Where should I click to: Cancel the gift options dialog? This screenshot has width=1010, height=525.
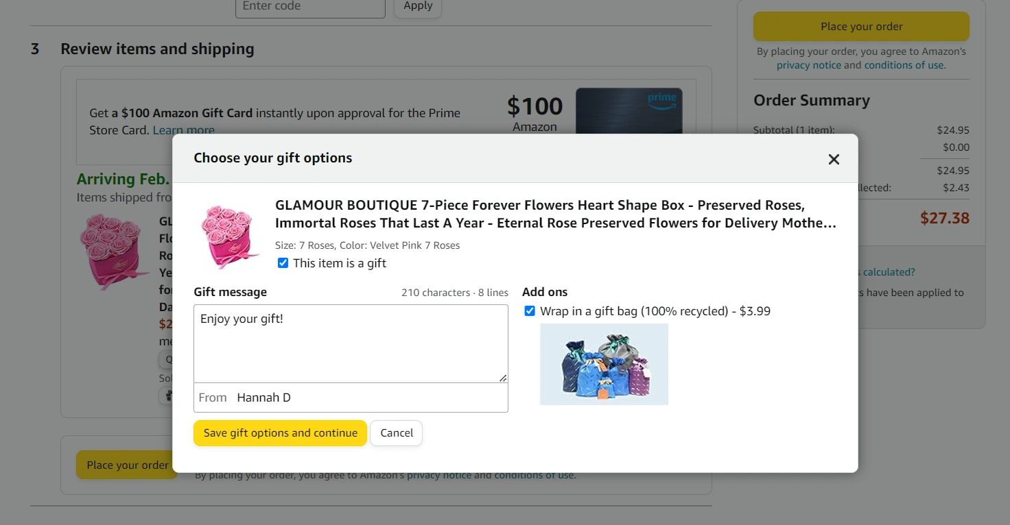click(397, 433)
